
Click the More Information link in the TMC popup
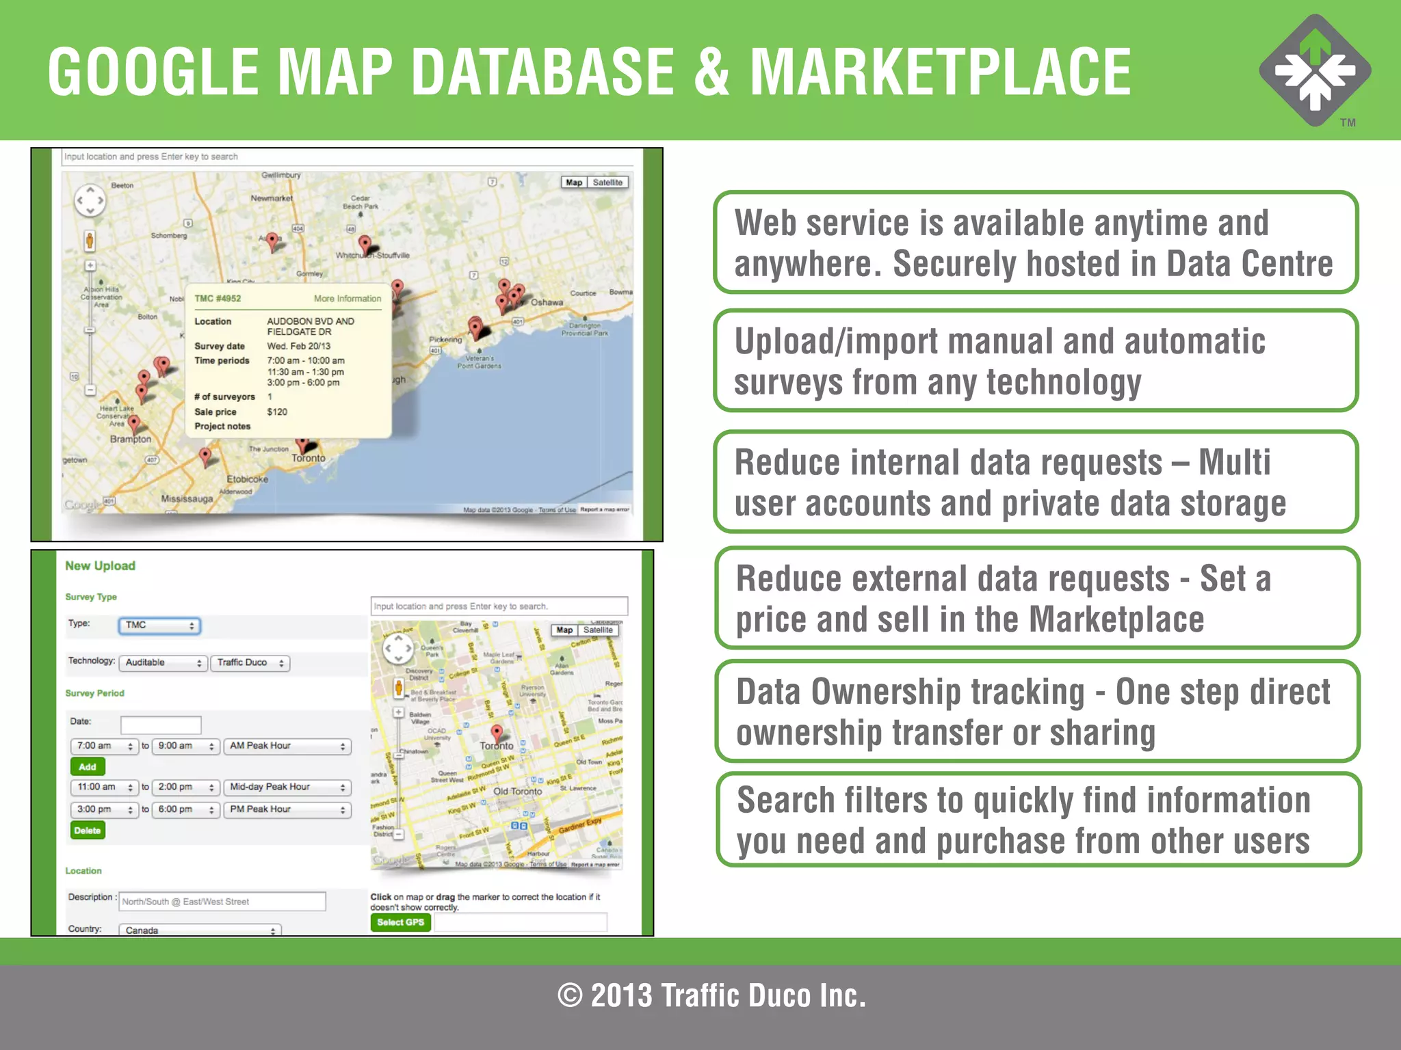pos(348,299)
